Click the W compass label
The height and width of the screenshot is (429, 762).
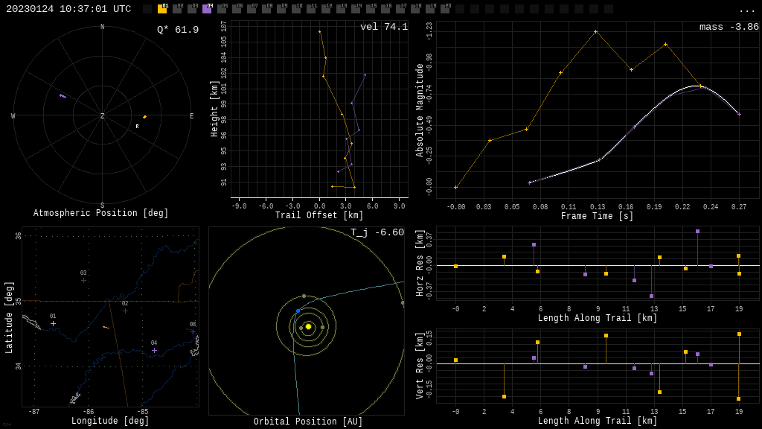tap(13, 115)
